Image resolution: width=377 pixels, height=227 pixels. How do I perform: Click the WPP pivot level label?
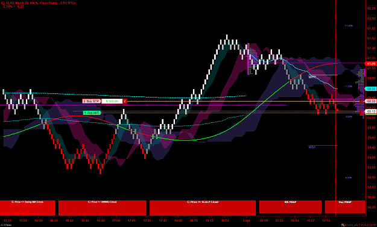pos(312,77)
